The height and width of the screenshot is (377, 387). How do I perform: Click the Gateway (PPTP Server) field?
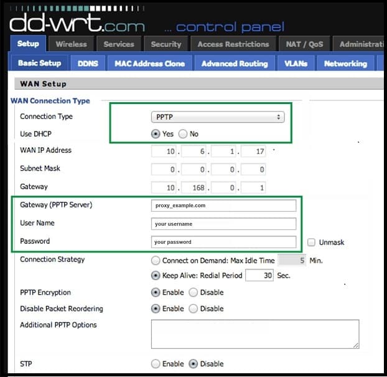(x=223, y=206)
